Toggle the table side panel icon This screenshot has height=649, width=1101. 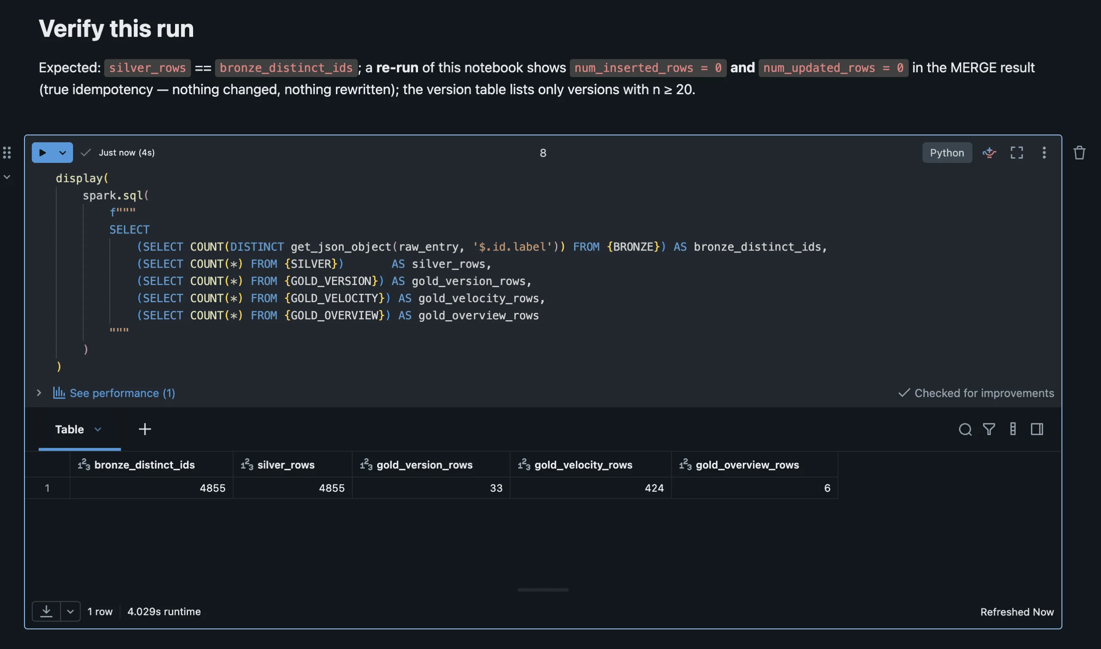(1036, 429)
